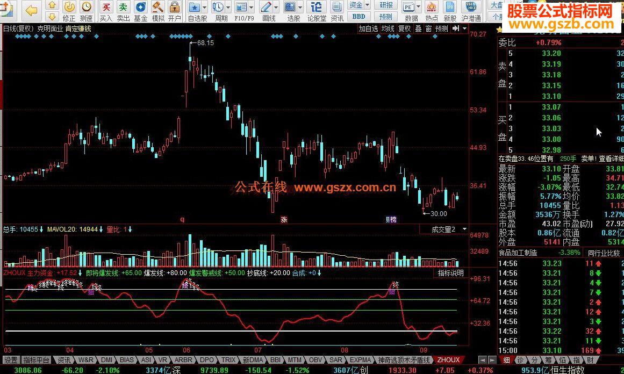Viewport: 624px width, 374px height.
Task: Open 指标说明 indicator description
Action: [450, 273]
